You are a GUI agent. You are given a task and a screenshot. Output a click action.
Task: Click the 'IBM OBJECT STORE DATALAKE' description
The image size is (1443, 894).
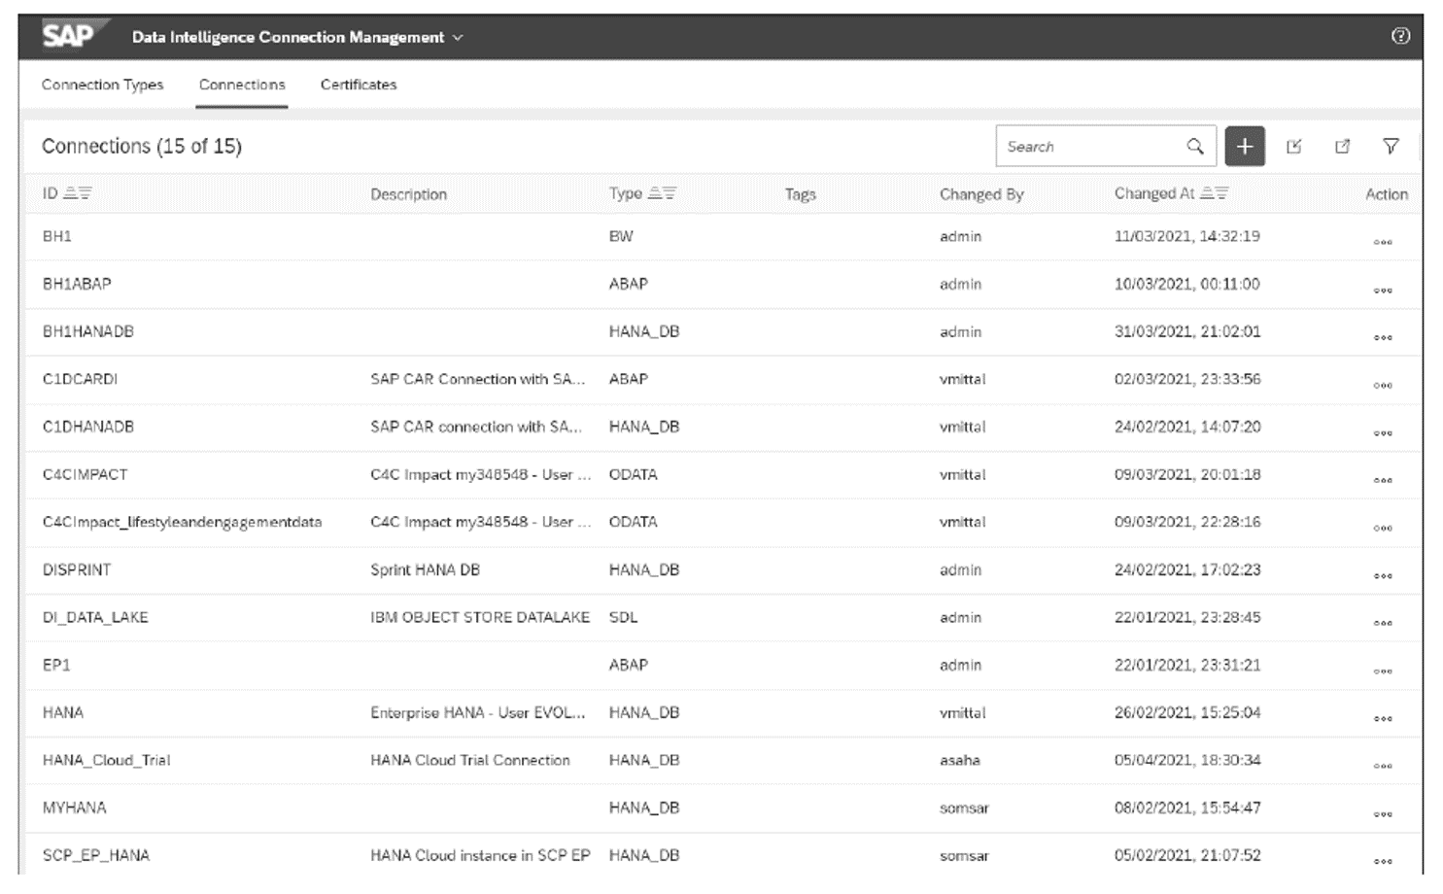coord(480,617)
